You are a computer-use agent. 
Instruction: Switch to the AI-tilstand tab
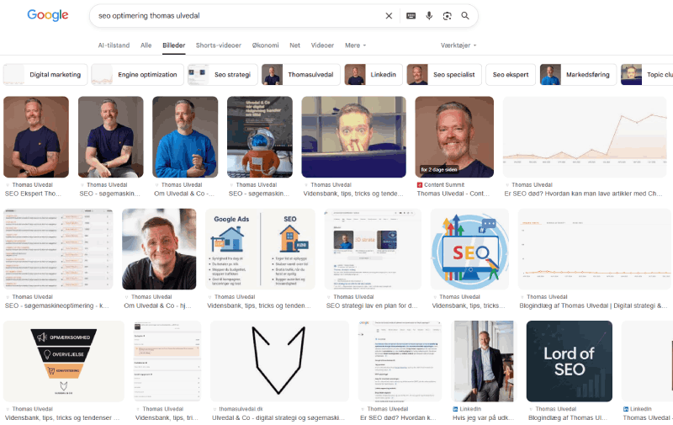click(114, 45)
